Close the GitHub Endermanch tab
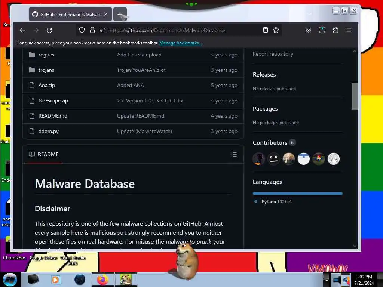 pos(106,15)
